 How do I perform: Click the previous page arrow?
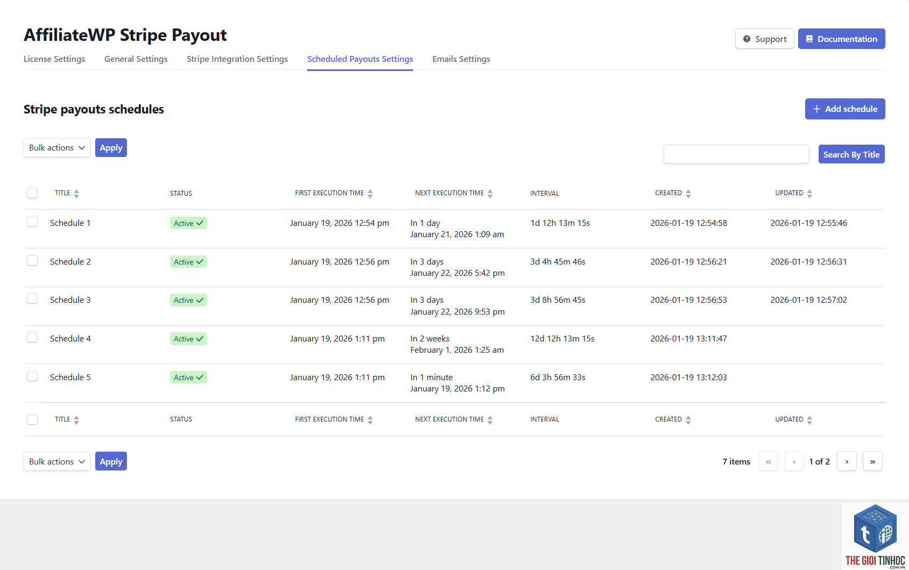tap(794, 461)
